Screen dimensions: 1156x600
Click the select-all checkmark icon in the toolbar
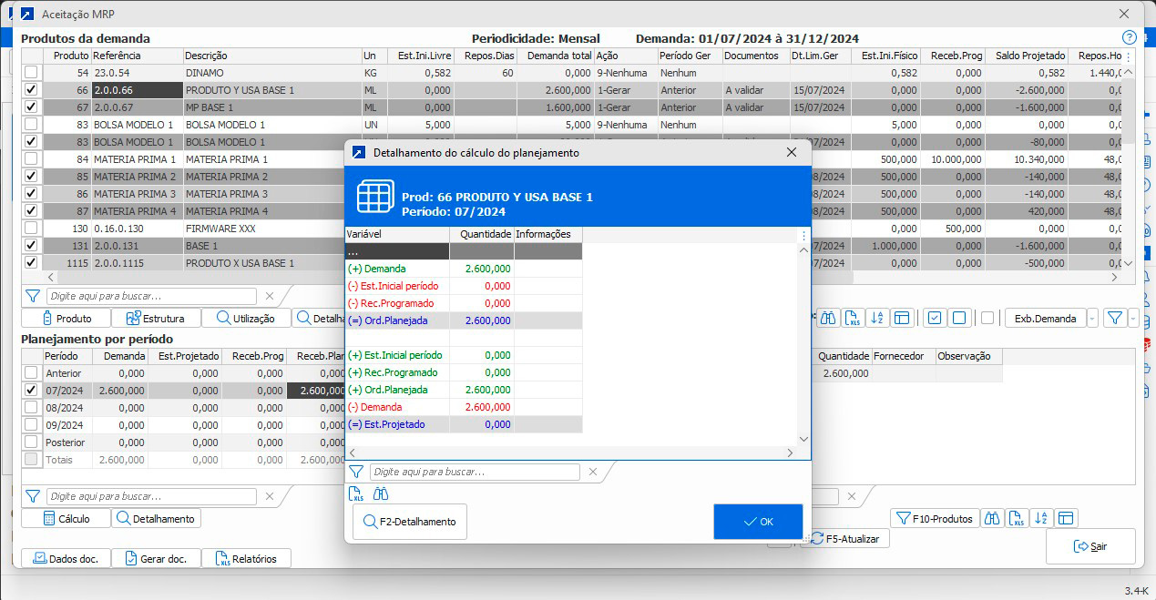[935, 318]
